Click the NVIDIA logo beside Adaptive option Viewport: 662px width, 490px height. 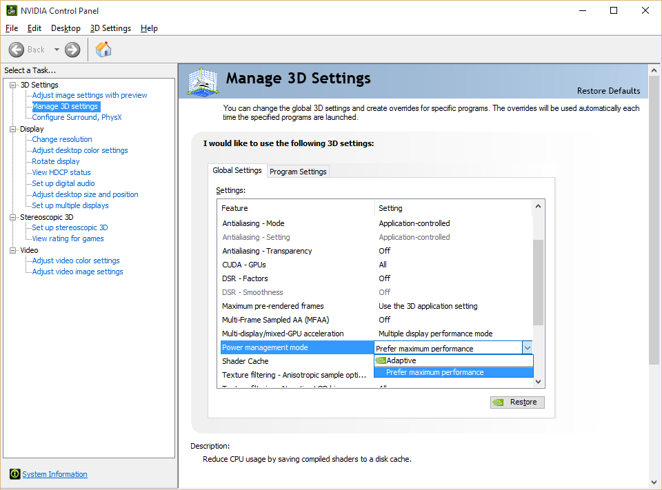pyautogui.click(x=381, y=360)
